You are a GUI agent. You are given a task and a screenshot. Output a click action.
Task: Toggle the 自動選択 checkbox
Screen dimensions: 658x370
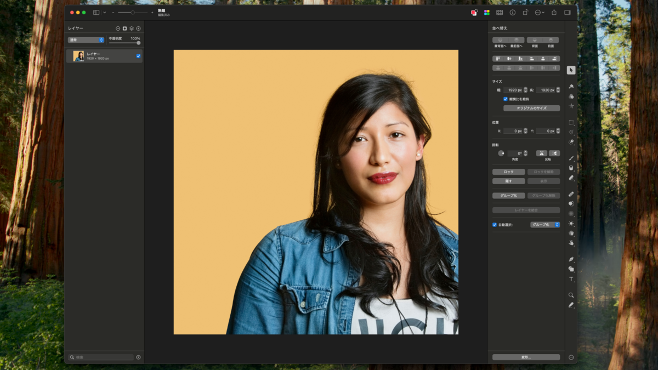pyautogui.click(x=494, y=225)
